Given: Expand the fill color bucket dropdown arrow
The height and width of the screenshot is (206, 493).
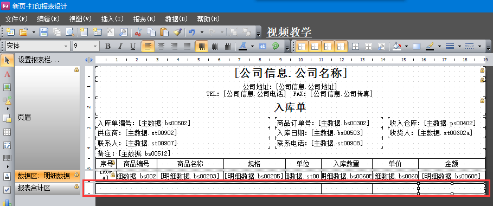Looking at the screenshot, I should click(407, 47).
